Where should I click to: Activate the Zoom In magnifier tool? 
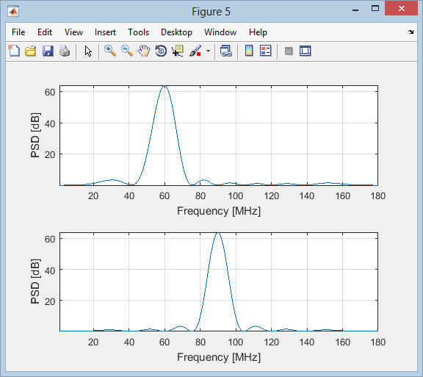point(110,51)
